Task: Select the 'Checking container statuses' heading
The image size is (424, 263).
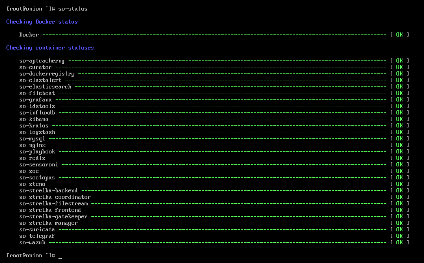Action: (x=50, y=47)
